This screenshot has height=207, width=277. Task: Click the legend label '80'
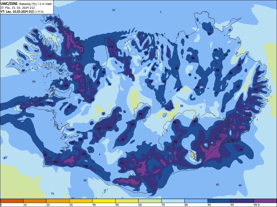(186, 205)
